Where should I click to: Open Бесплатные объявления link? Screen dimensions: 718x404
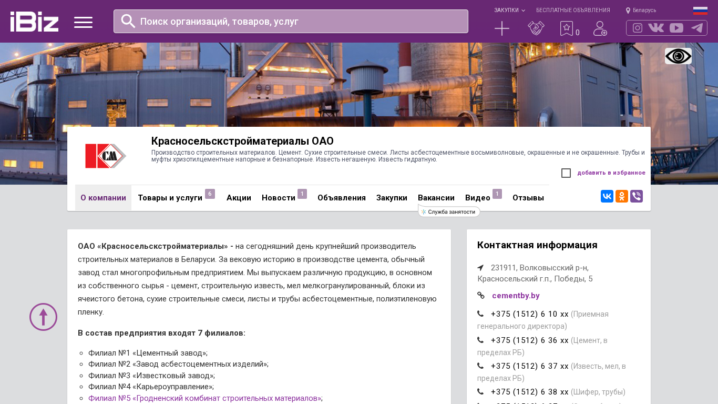pyautogui.click(x=573, y=10)
